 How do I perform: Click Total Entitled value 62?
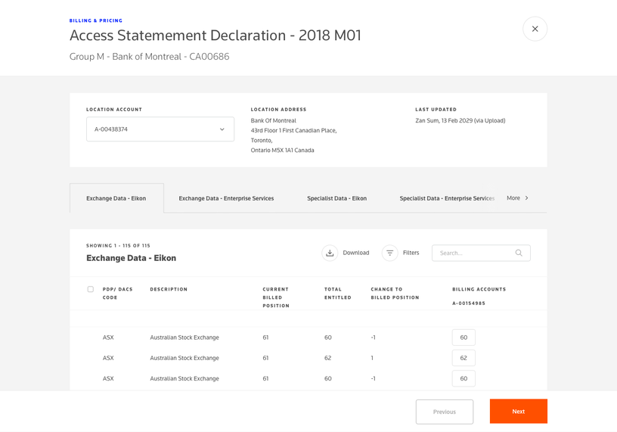[328, 358]
